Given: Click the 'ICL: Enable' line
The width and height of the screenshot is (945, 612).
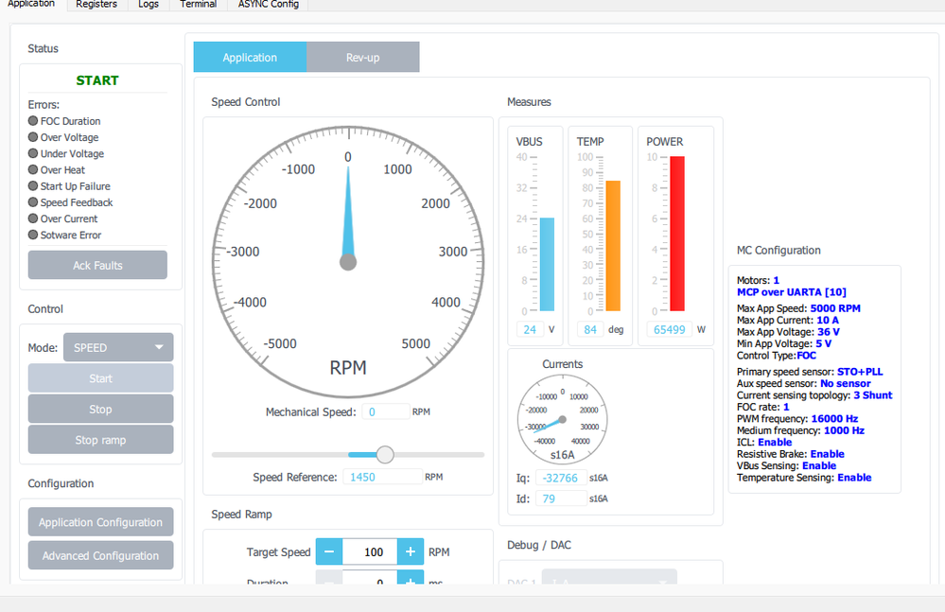Looking at the screenshot, I should pos(764,442).
